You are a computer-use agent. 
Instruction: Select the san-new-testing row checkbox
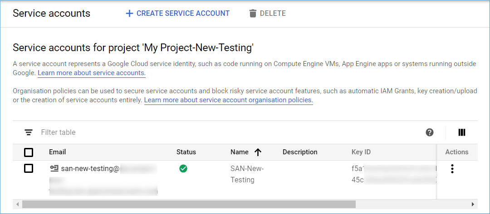(x=29, y=168)
